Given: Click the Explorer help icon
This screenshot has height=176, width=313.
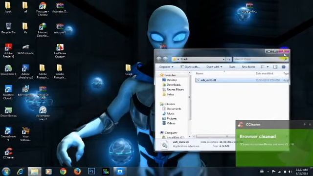Looking at the screenshot, I should click(x=284, y=67).
